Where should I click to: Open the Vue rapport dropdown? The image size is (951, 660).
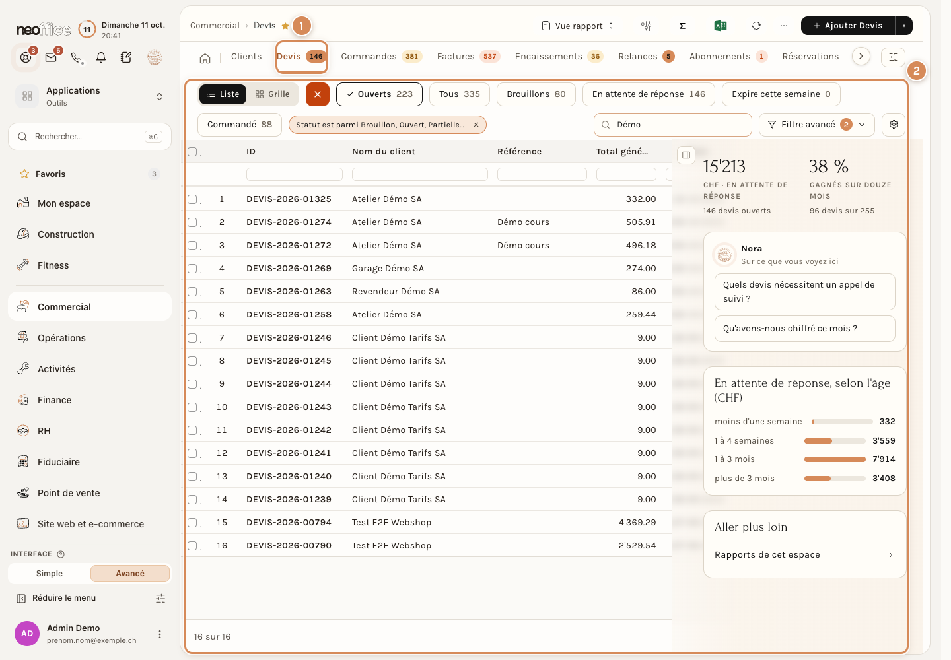pos(578,26)
